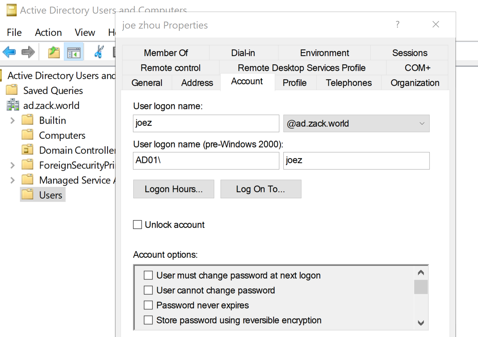Click the Up one level folder icon
This screenshot has height=337, width=478.
(54, 52)
